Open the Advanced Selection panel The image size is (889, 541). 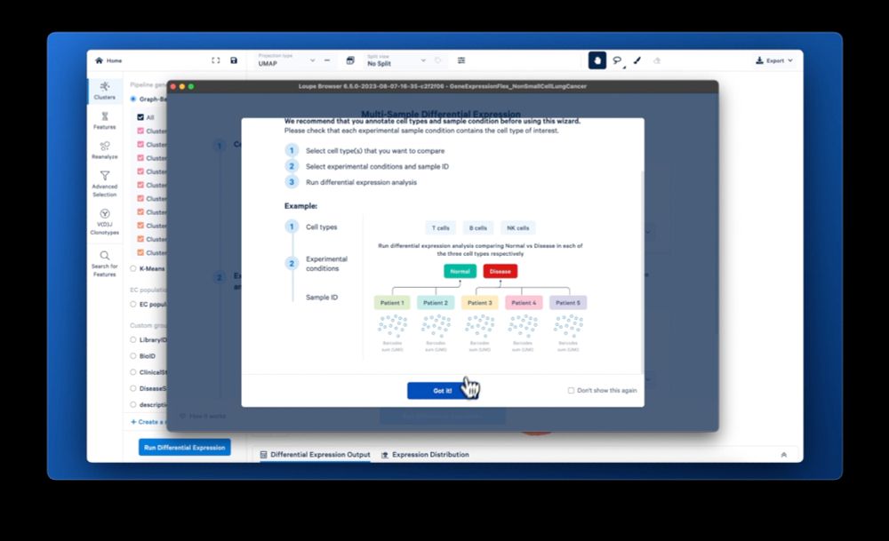point(104,184)
